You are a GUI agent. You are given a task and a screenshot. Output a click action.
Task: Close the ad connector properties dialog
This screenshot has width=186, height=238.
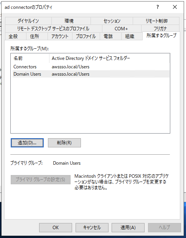[x=175, y=7]
